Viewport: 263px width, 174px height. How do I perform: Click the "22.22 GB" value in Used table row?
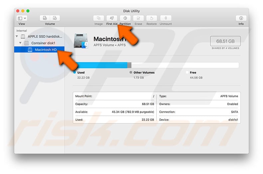pos(148,120)
